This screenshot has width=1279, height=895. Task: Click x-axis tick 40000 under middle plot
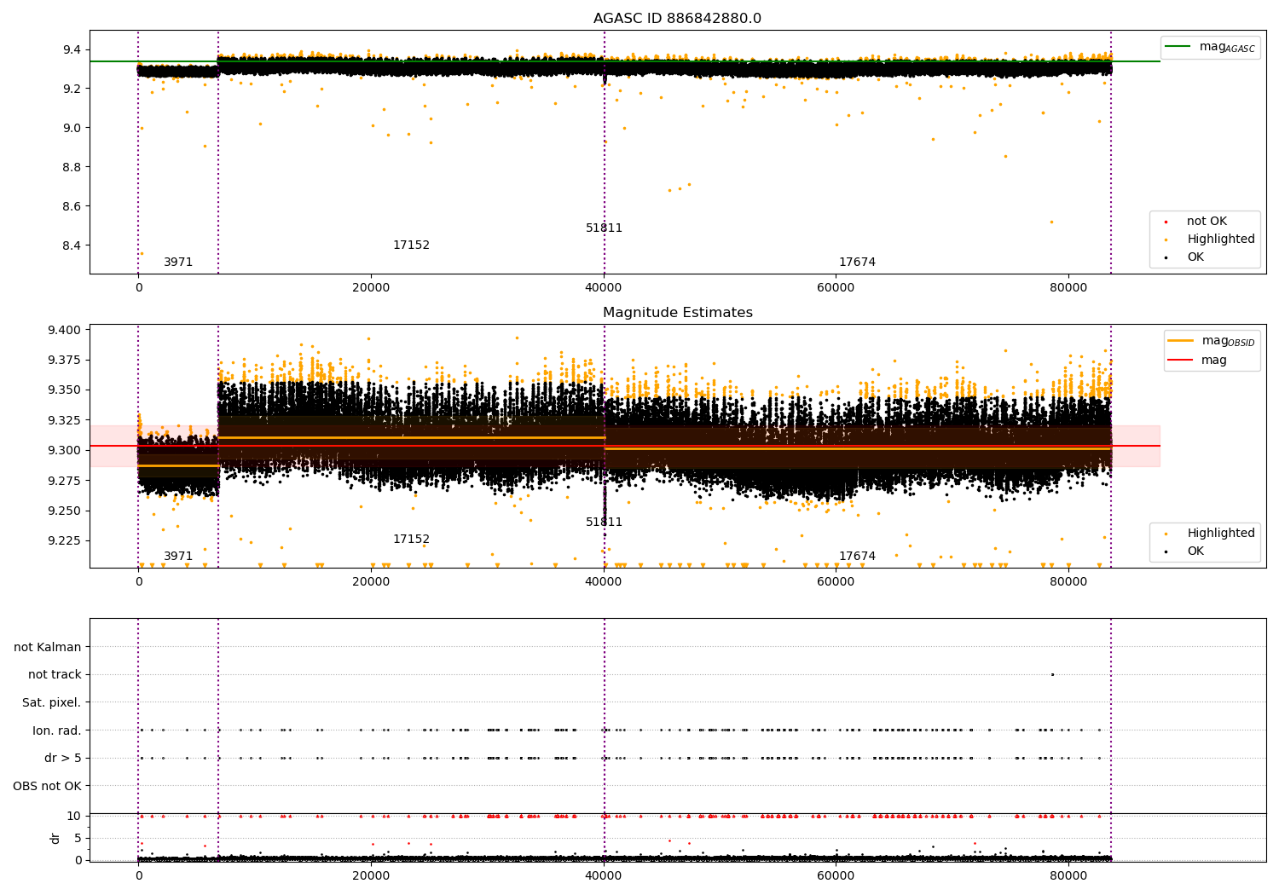point(604,582)
